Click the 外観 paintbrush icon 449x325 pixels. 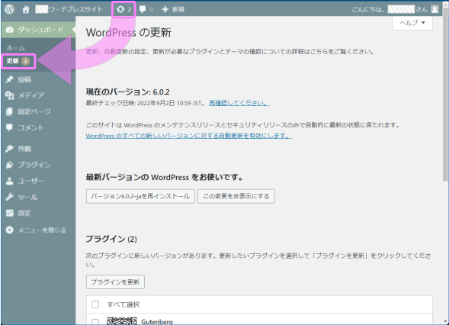coord(10,149)
